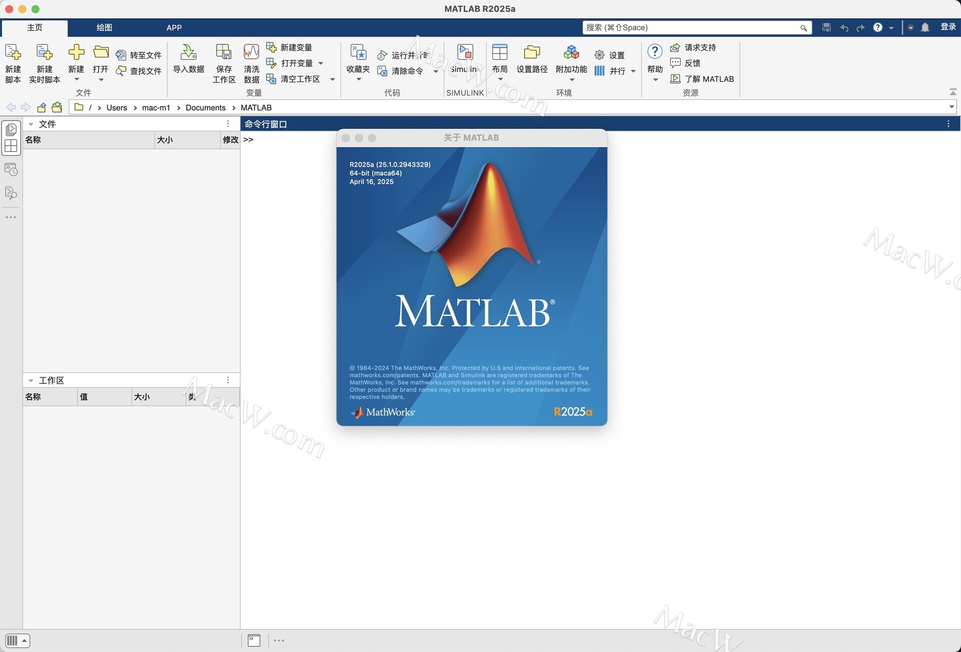Expand the Parallel (并行) dropdown

634,71
